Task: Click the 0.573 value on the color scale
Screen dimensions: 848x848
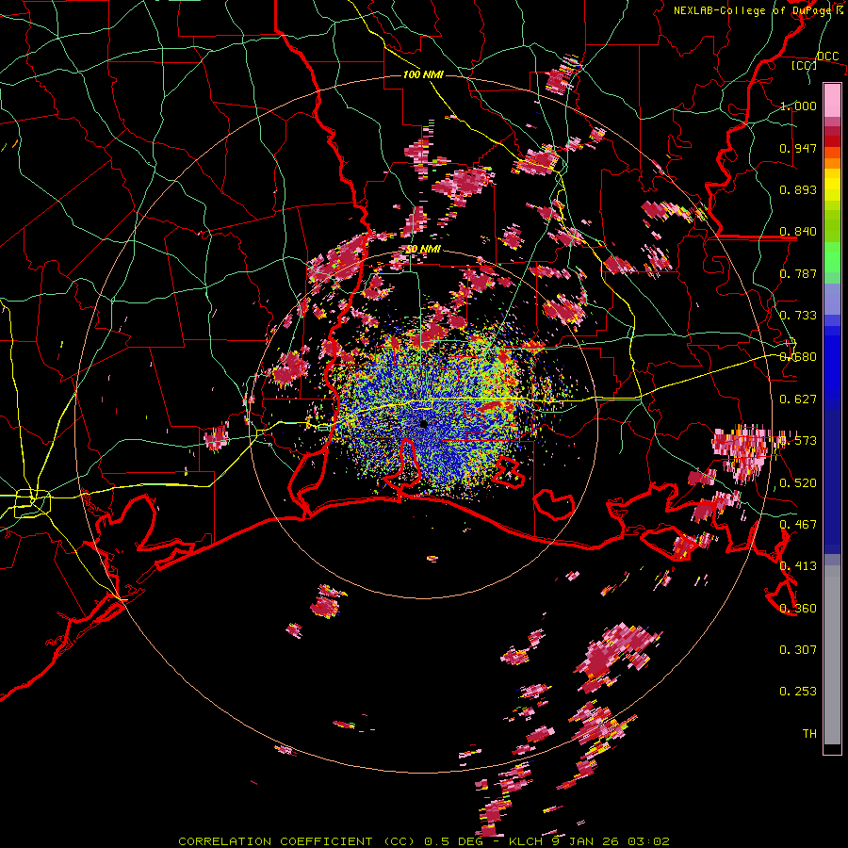Action: (x=798, y=441)
